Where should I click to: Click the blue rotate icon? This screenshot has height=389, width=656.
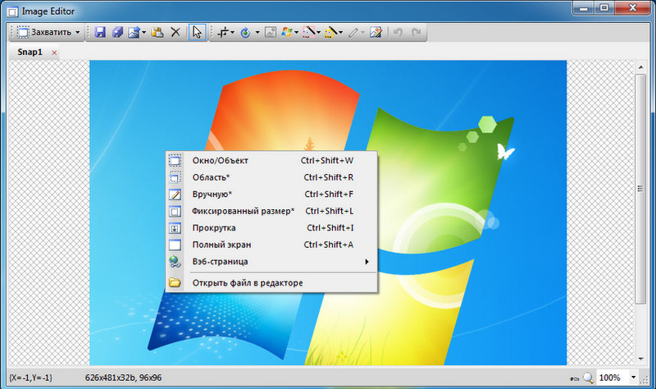tap(246, 32)
